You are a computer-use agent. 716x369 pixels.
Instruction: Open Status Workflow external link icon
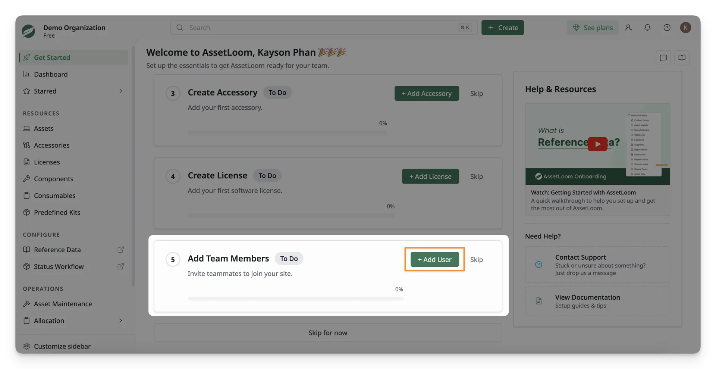click(x=120, y=266)
